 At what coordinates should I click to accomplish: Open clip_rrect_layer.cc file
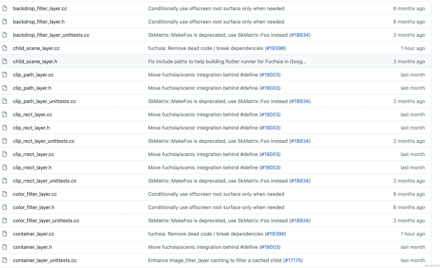coord(33,154)
